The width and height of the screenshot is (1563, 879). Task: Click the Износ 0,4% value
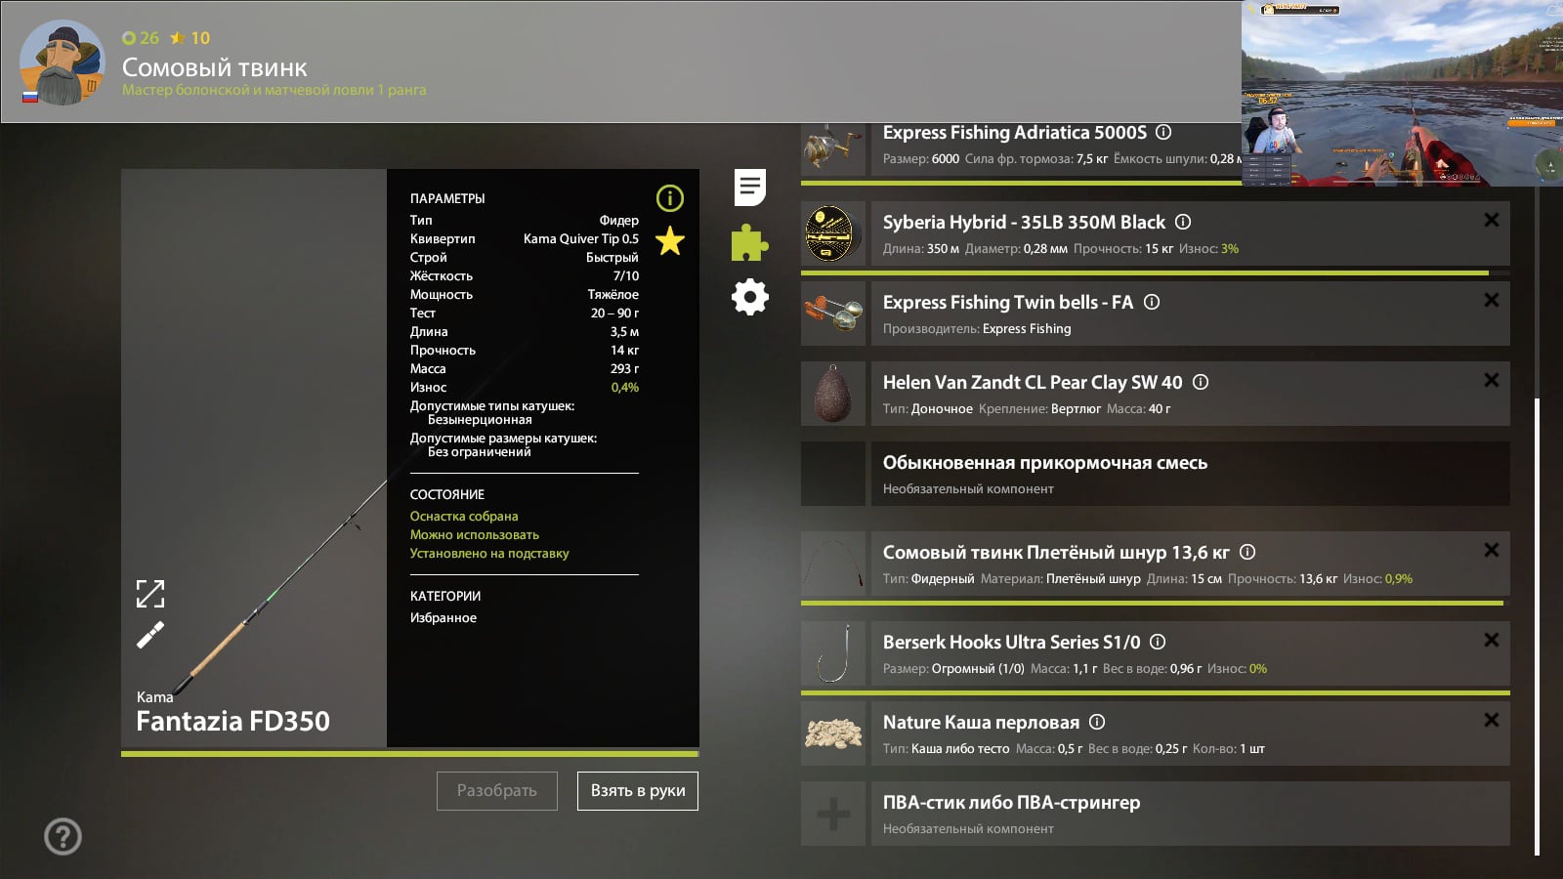[x=625, y=388]
